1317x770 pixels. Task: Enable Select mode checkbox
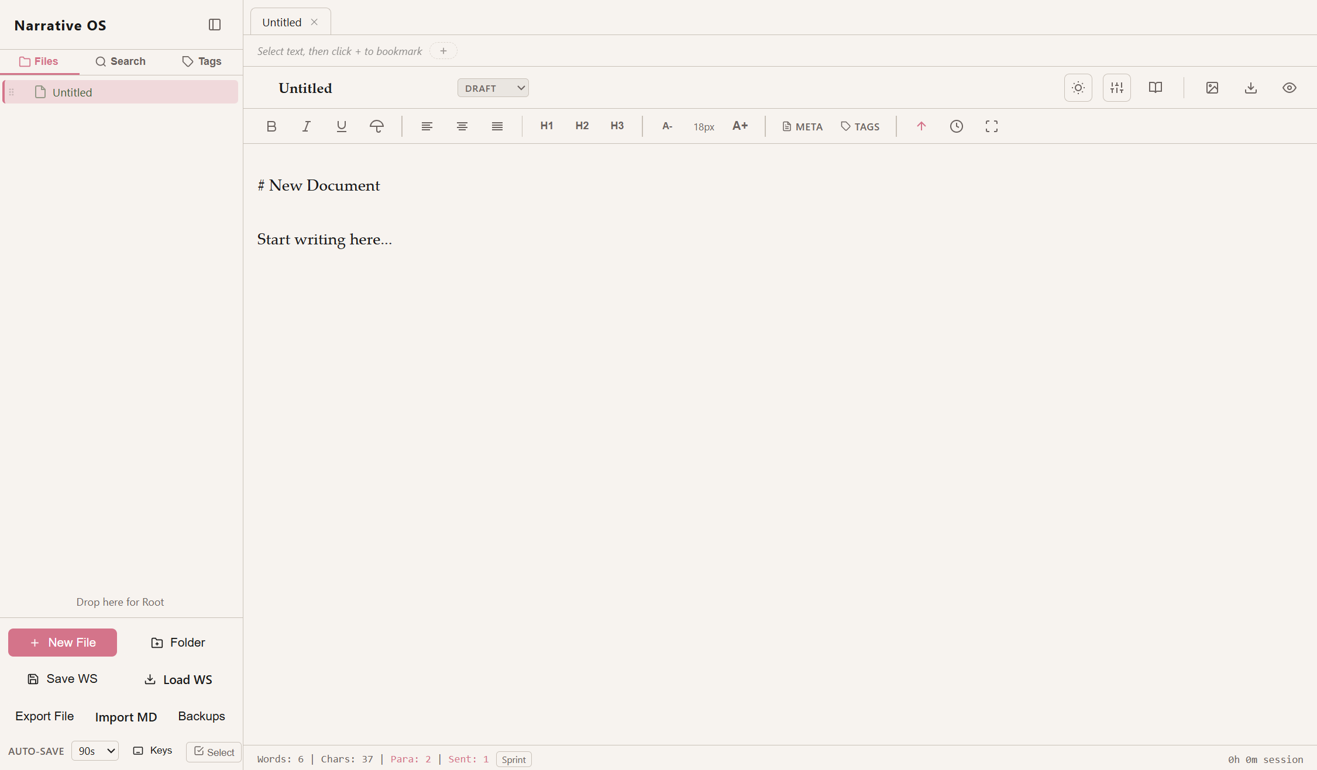214,752
